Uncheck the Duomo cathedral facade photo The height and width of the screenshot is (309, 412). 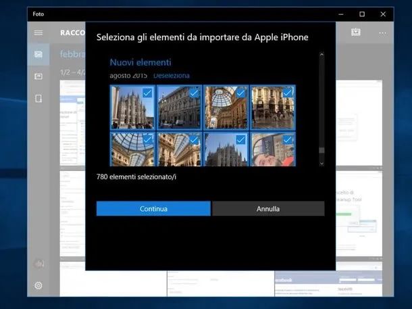click(x=147, y=93)
